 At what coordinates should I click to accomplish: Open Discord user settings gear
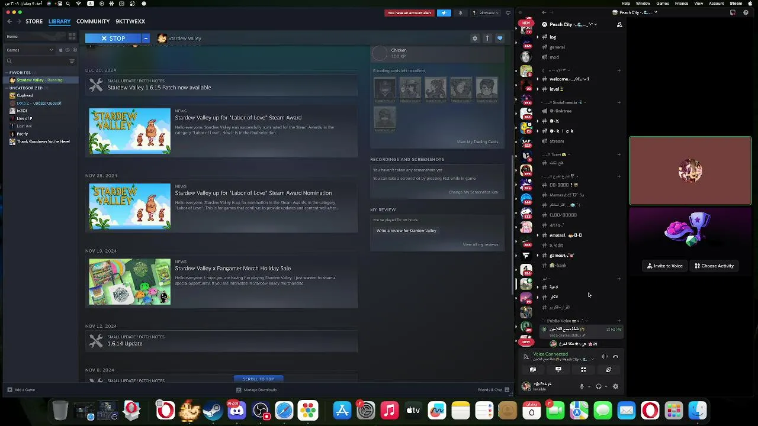[615, 386]
